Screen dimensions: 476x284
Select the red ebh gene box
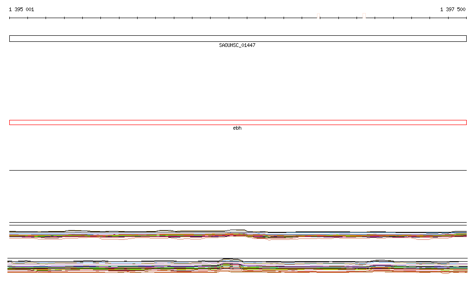point(238,123)
